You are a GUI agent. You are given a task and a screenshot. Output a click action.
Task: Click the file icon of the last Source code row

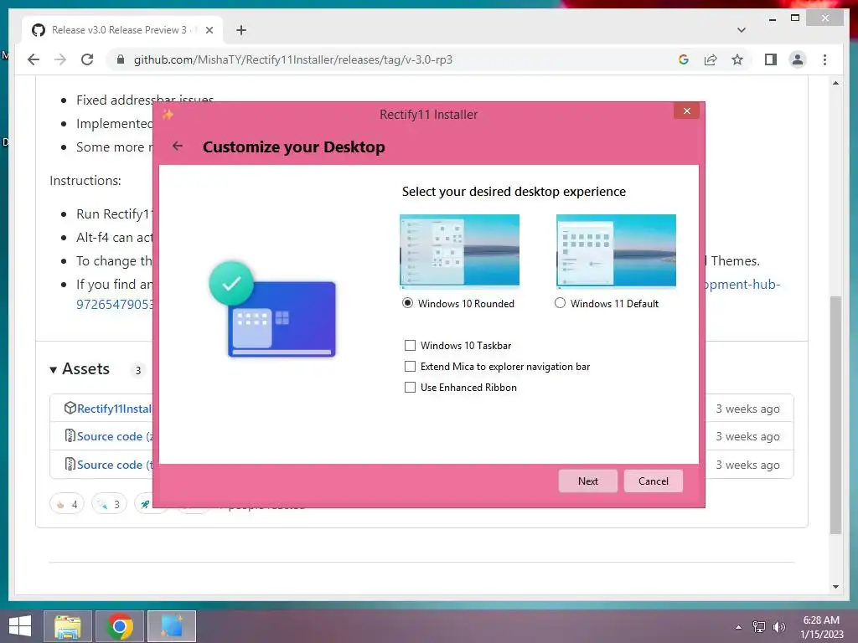(x=70, y=464)
